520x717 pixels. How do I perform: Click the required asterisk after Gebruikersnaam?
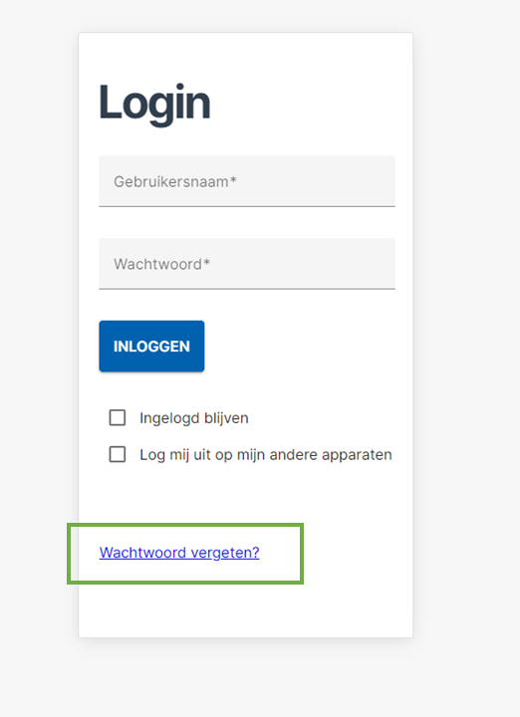(x=233, y=179)
